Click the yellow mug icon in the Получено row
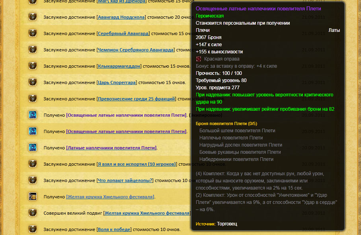 pyautogui.click(x=33, y=197)
